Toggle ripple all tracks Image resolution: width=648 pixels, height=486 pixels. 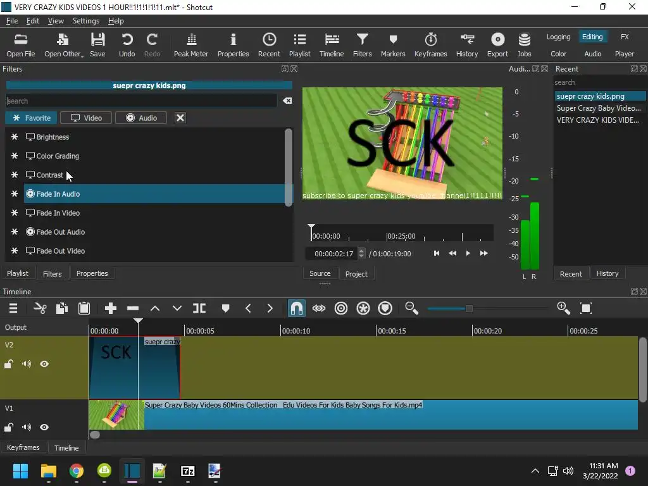363,308
